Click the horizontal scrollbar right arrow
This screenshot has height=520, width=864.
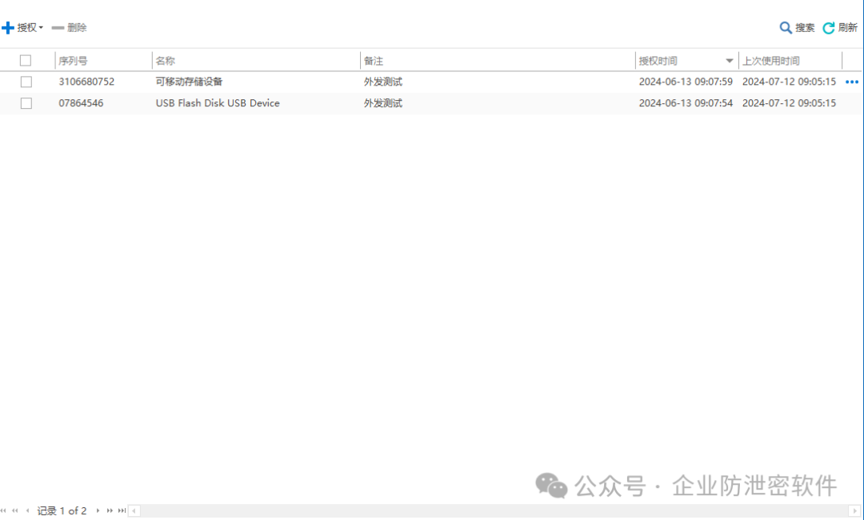coord(854,511)
